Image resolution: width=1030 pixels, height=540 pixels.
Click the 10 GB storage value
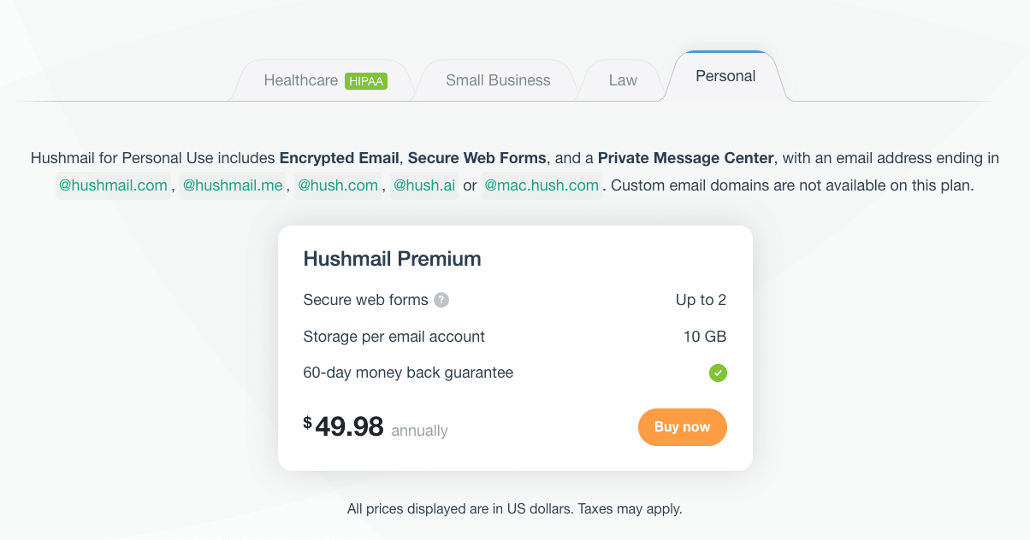click(705, 337)
